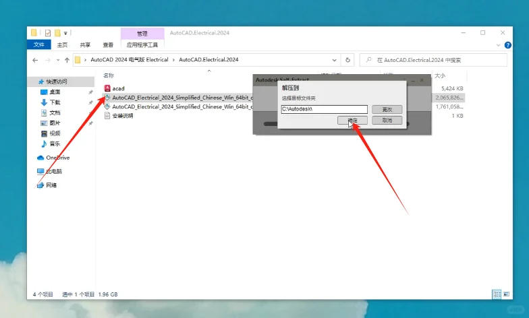This screenshot has width=529, height=318.
Task: Open 图片 in the sidebar
Action: click(x=55, y=123)
